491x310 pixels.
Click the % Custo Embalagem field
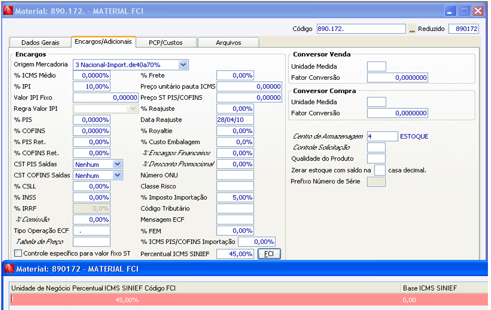pos(235,142)
